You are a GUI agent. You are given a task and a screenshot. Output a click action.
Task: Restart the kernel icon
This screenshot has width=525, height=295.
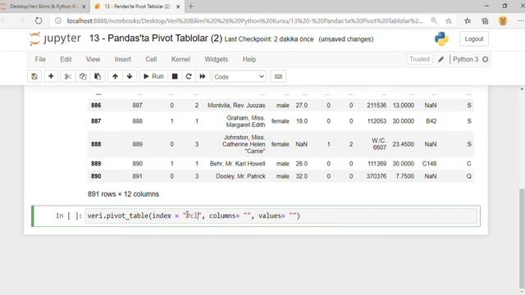tap(189, 76)
